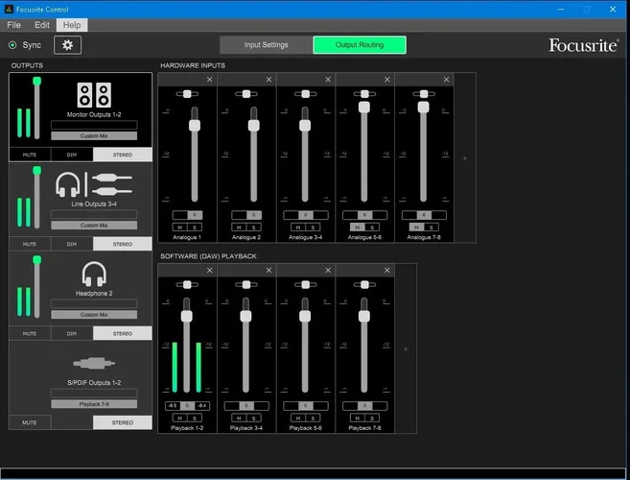Mute the Playback 1-2 channel
This screenshot has width=630, height=480.
click(179, 418)
